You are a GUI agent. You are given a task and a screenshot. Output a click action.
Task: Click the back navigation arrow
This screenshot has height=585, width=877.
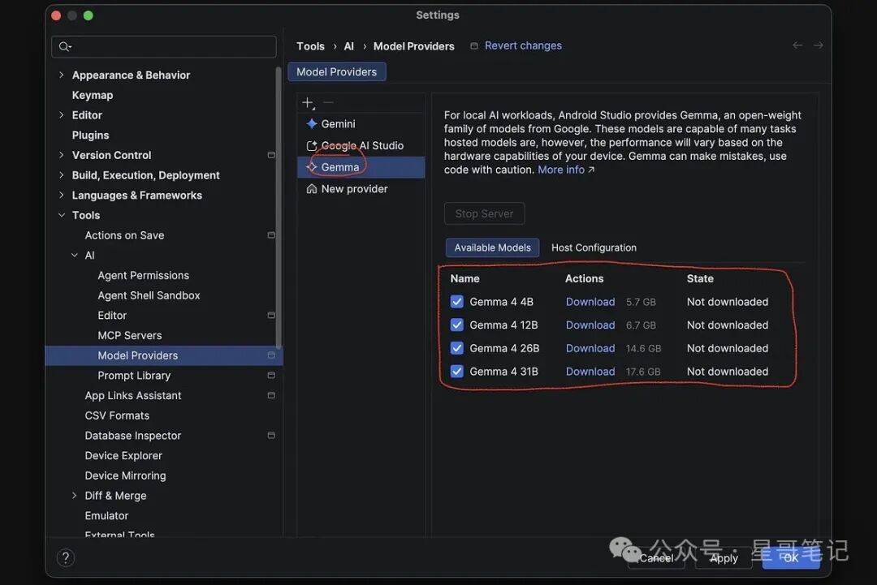(797, 45)
